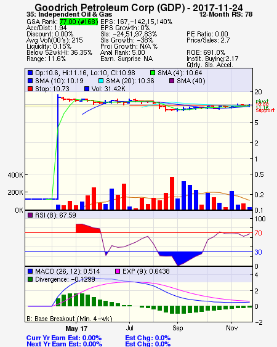Click the 'Qtrly. Sls. Accel.' text
This screenshot has width=277, height=347.
[210, 65]
